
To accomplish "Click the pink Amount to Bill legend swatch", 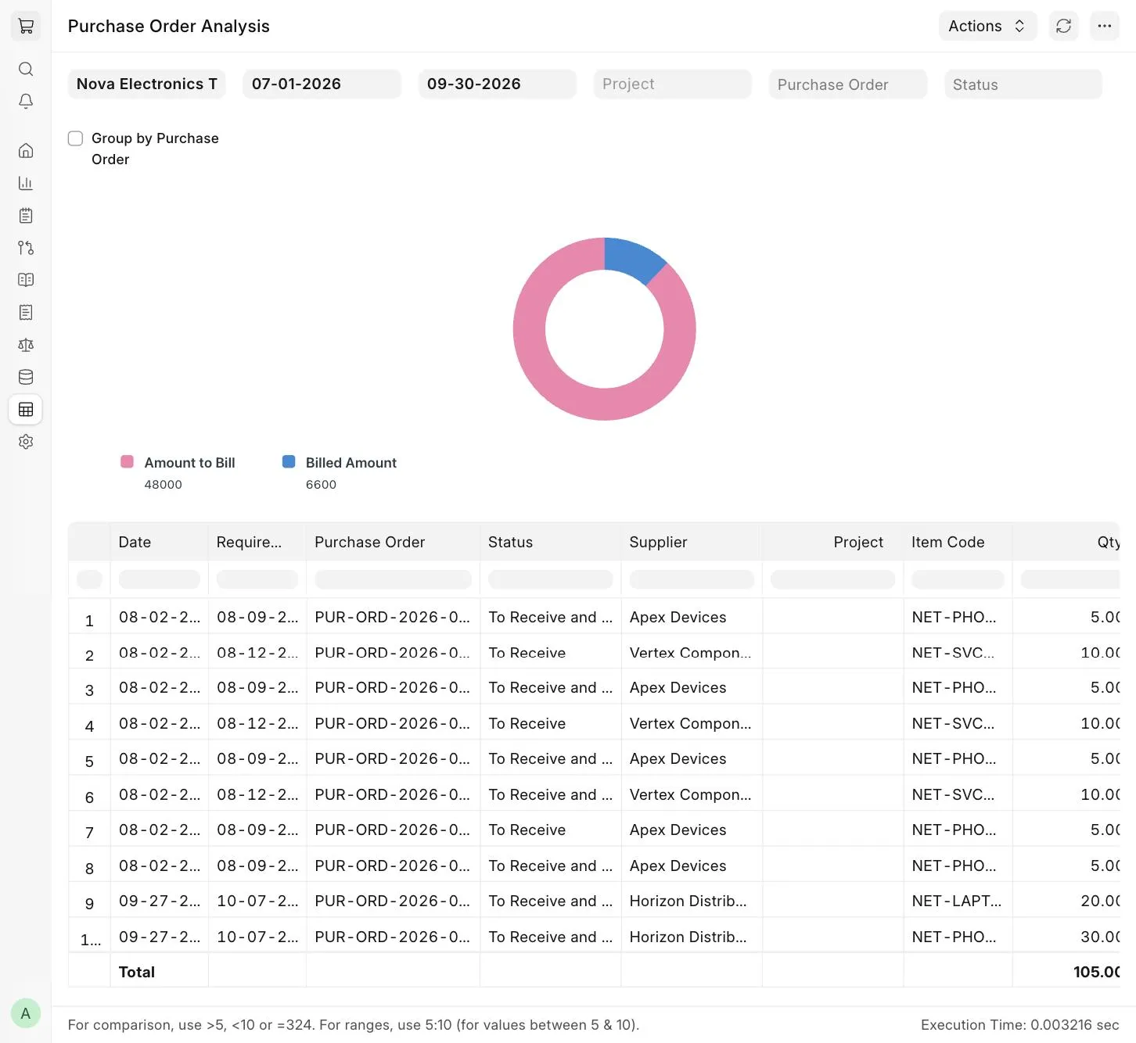I will pos(127,462).
